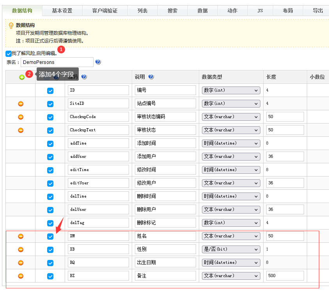Uncheck the checkbox for the ID row
The height and width of the screenshot is (295, 329).
tap(50, 90)
